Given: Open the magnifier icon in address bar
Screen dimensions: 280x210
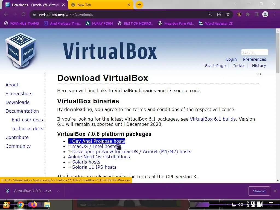Looking at the screenshot, I should (x=210, y=14).
